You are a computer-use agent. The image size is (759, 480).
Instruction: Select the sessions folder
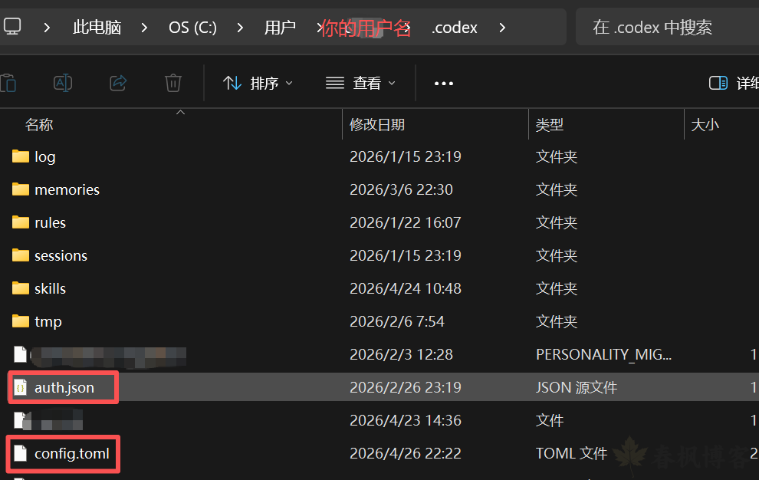[x=61, y=256]
